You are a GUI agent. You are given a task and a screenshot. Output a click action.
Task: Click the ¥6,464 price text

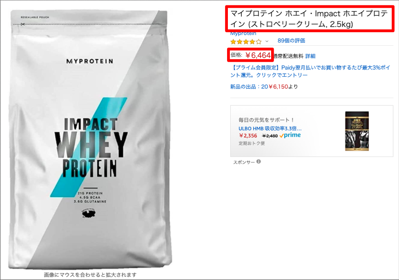(x=258, y=55)
